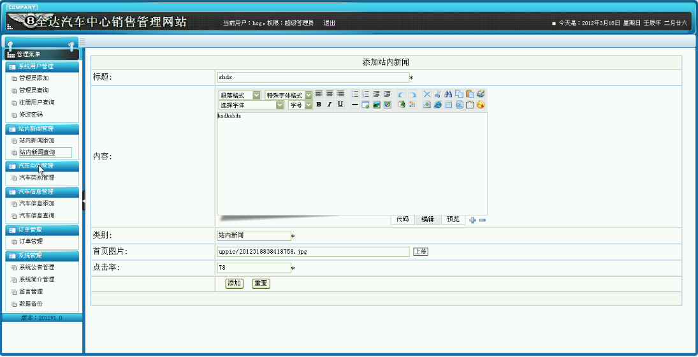Click inside the content editor text area
Image resolution: width=698 pixels, height=357 pixels.
click(352, 164)
